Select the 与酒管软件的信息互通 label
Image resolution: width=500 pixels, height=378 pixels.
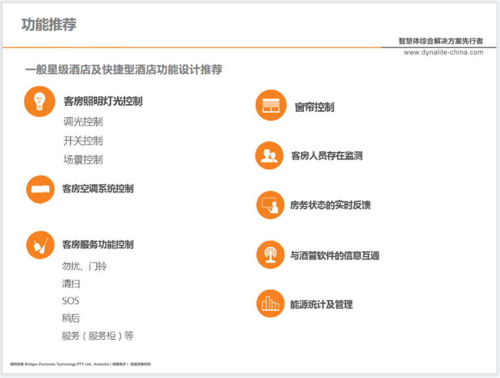[x=335, y=255]
